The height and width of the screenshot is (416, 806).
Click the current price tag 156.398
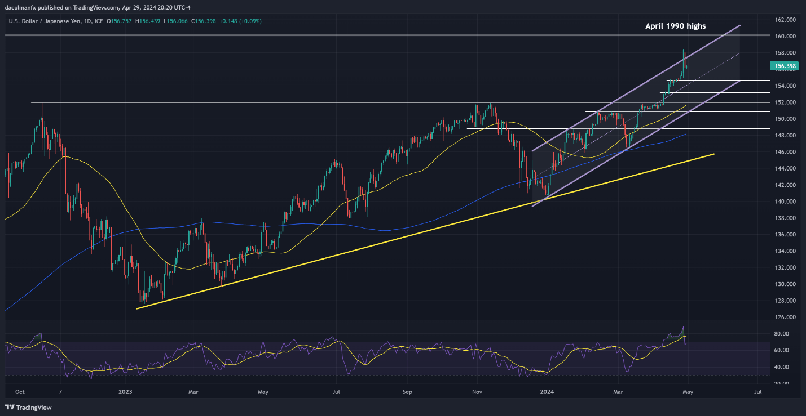tap(786, 66)
